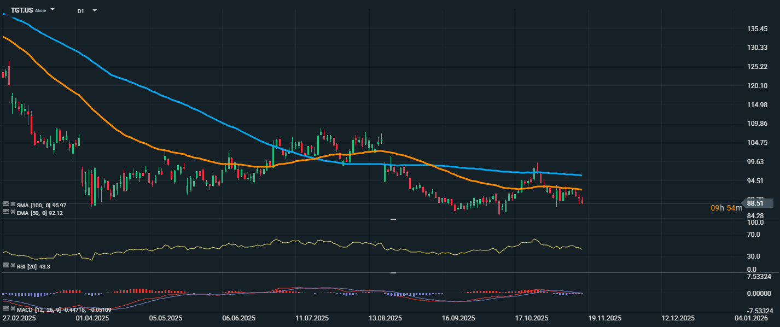The width and height of the screenshot is (780, 327).
Task: Open settings icon for EMA indicator
Action: click(5, 212)
